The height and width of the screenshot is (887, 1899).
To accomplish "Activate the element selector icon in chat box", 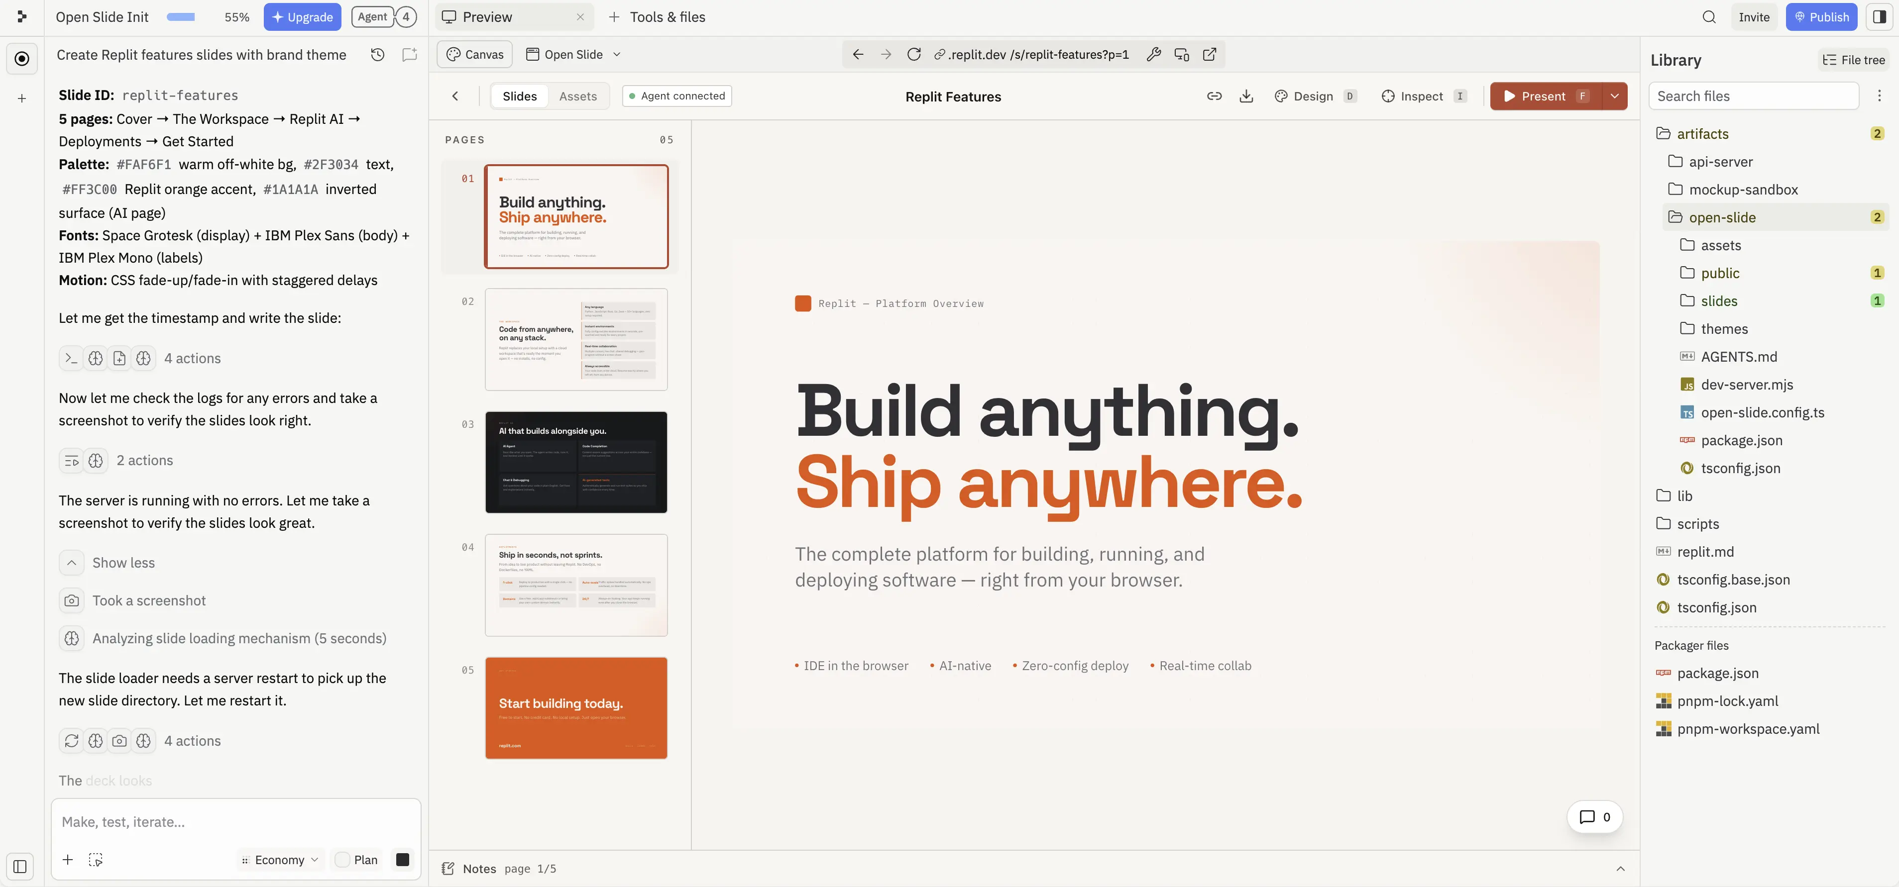I will (x=96, y=860).
